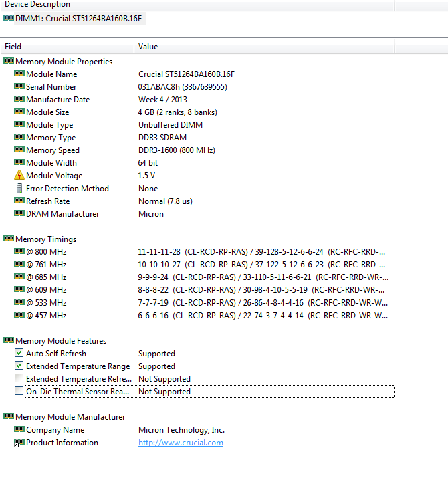Click the Memory Type row icon
The image size is (448, 482).
click(19, 137)
